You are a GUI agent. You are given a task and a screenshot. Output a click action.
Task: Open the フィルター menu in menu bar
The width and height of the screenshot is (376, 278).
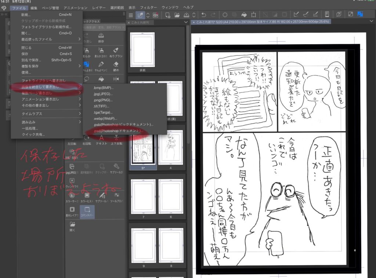148,7
